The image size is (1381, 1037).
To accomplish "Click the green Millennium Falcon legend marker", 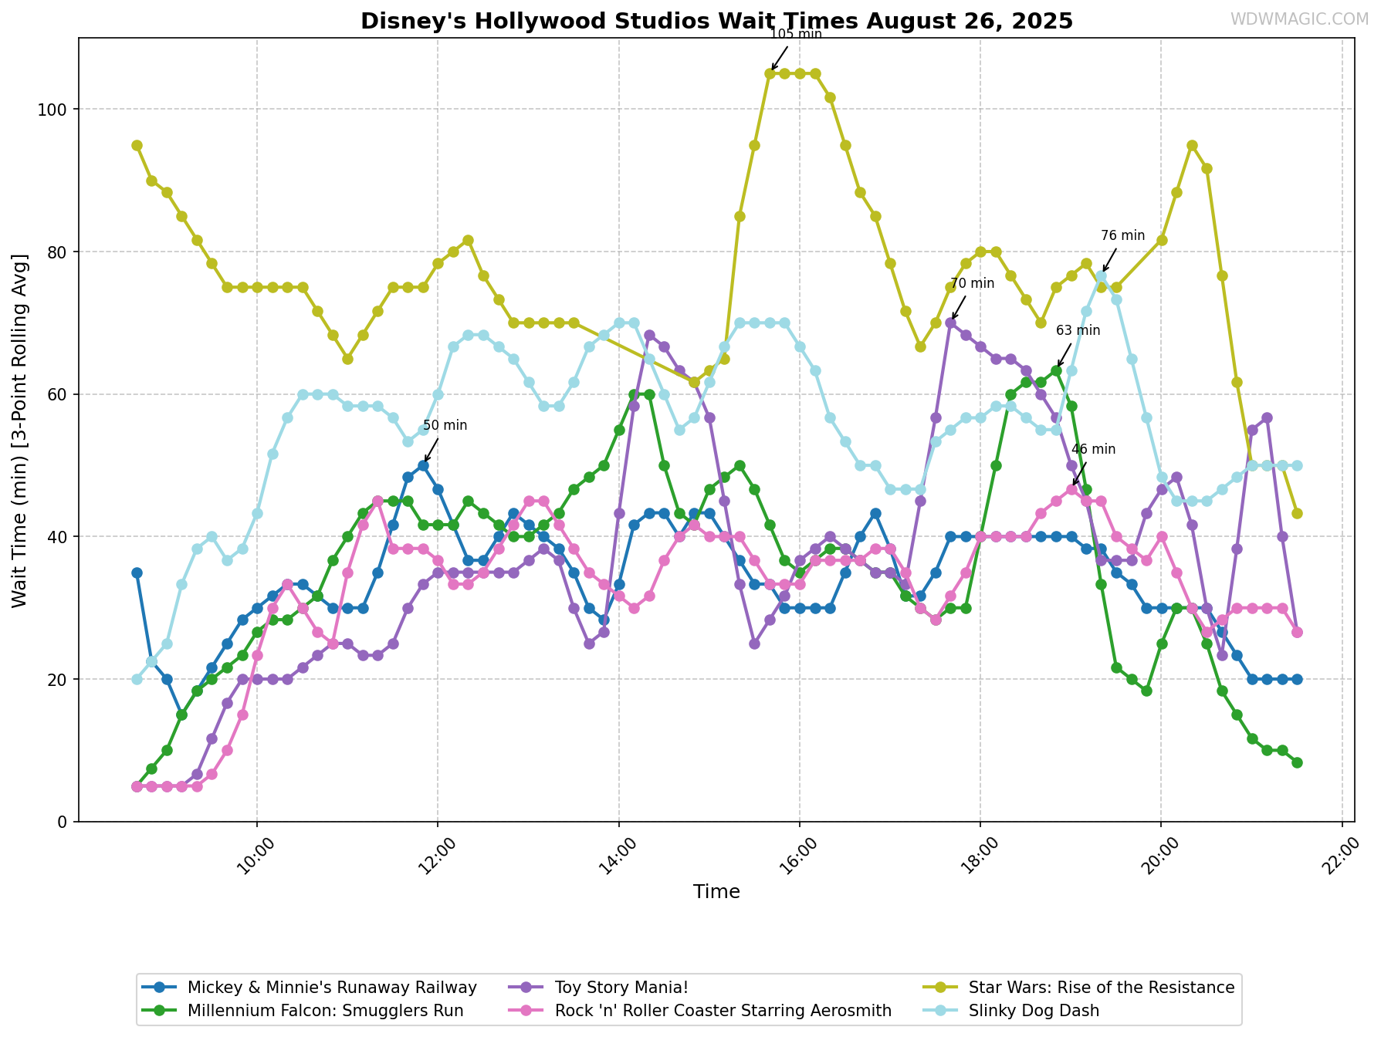I will [x=160, y=1011].
